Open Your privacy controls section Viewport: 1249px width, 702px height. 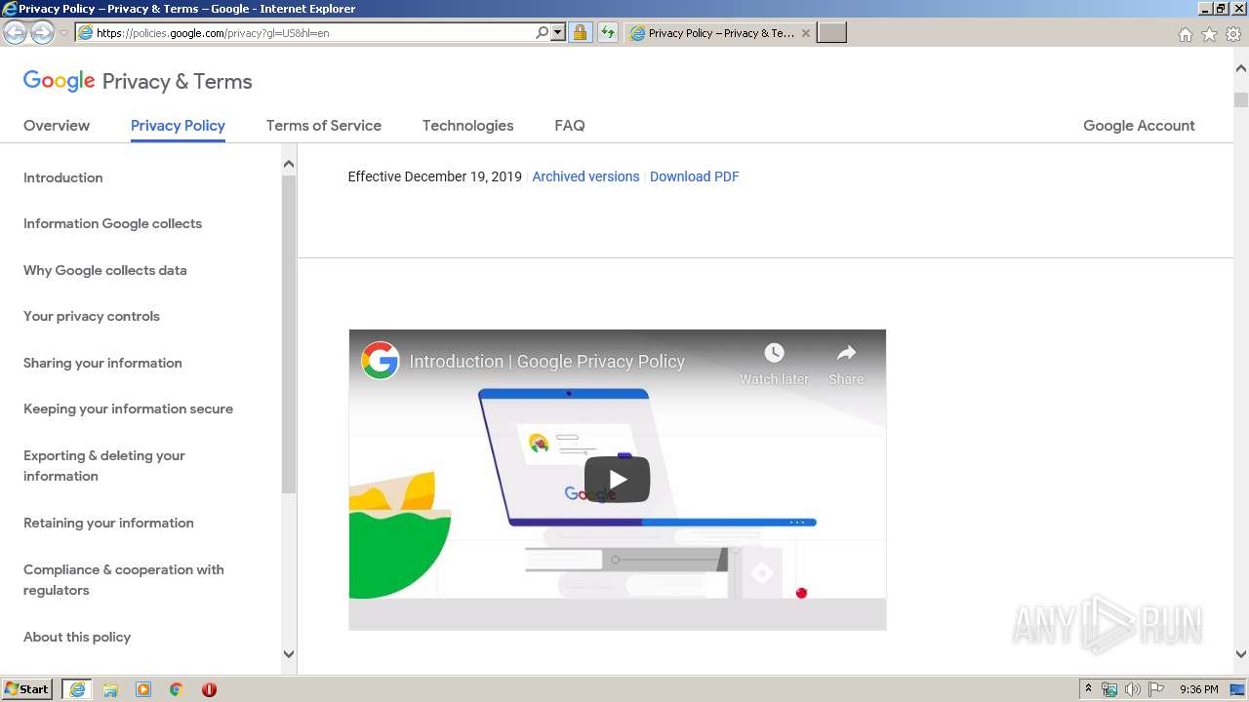(92, 316)
